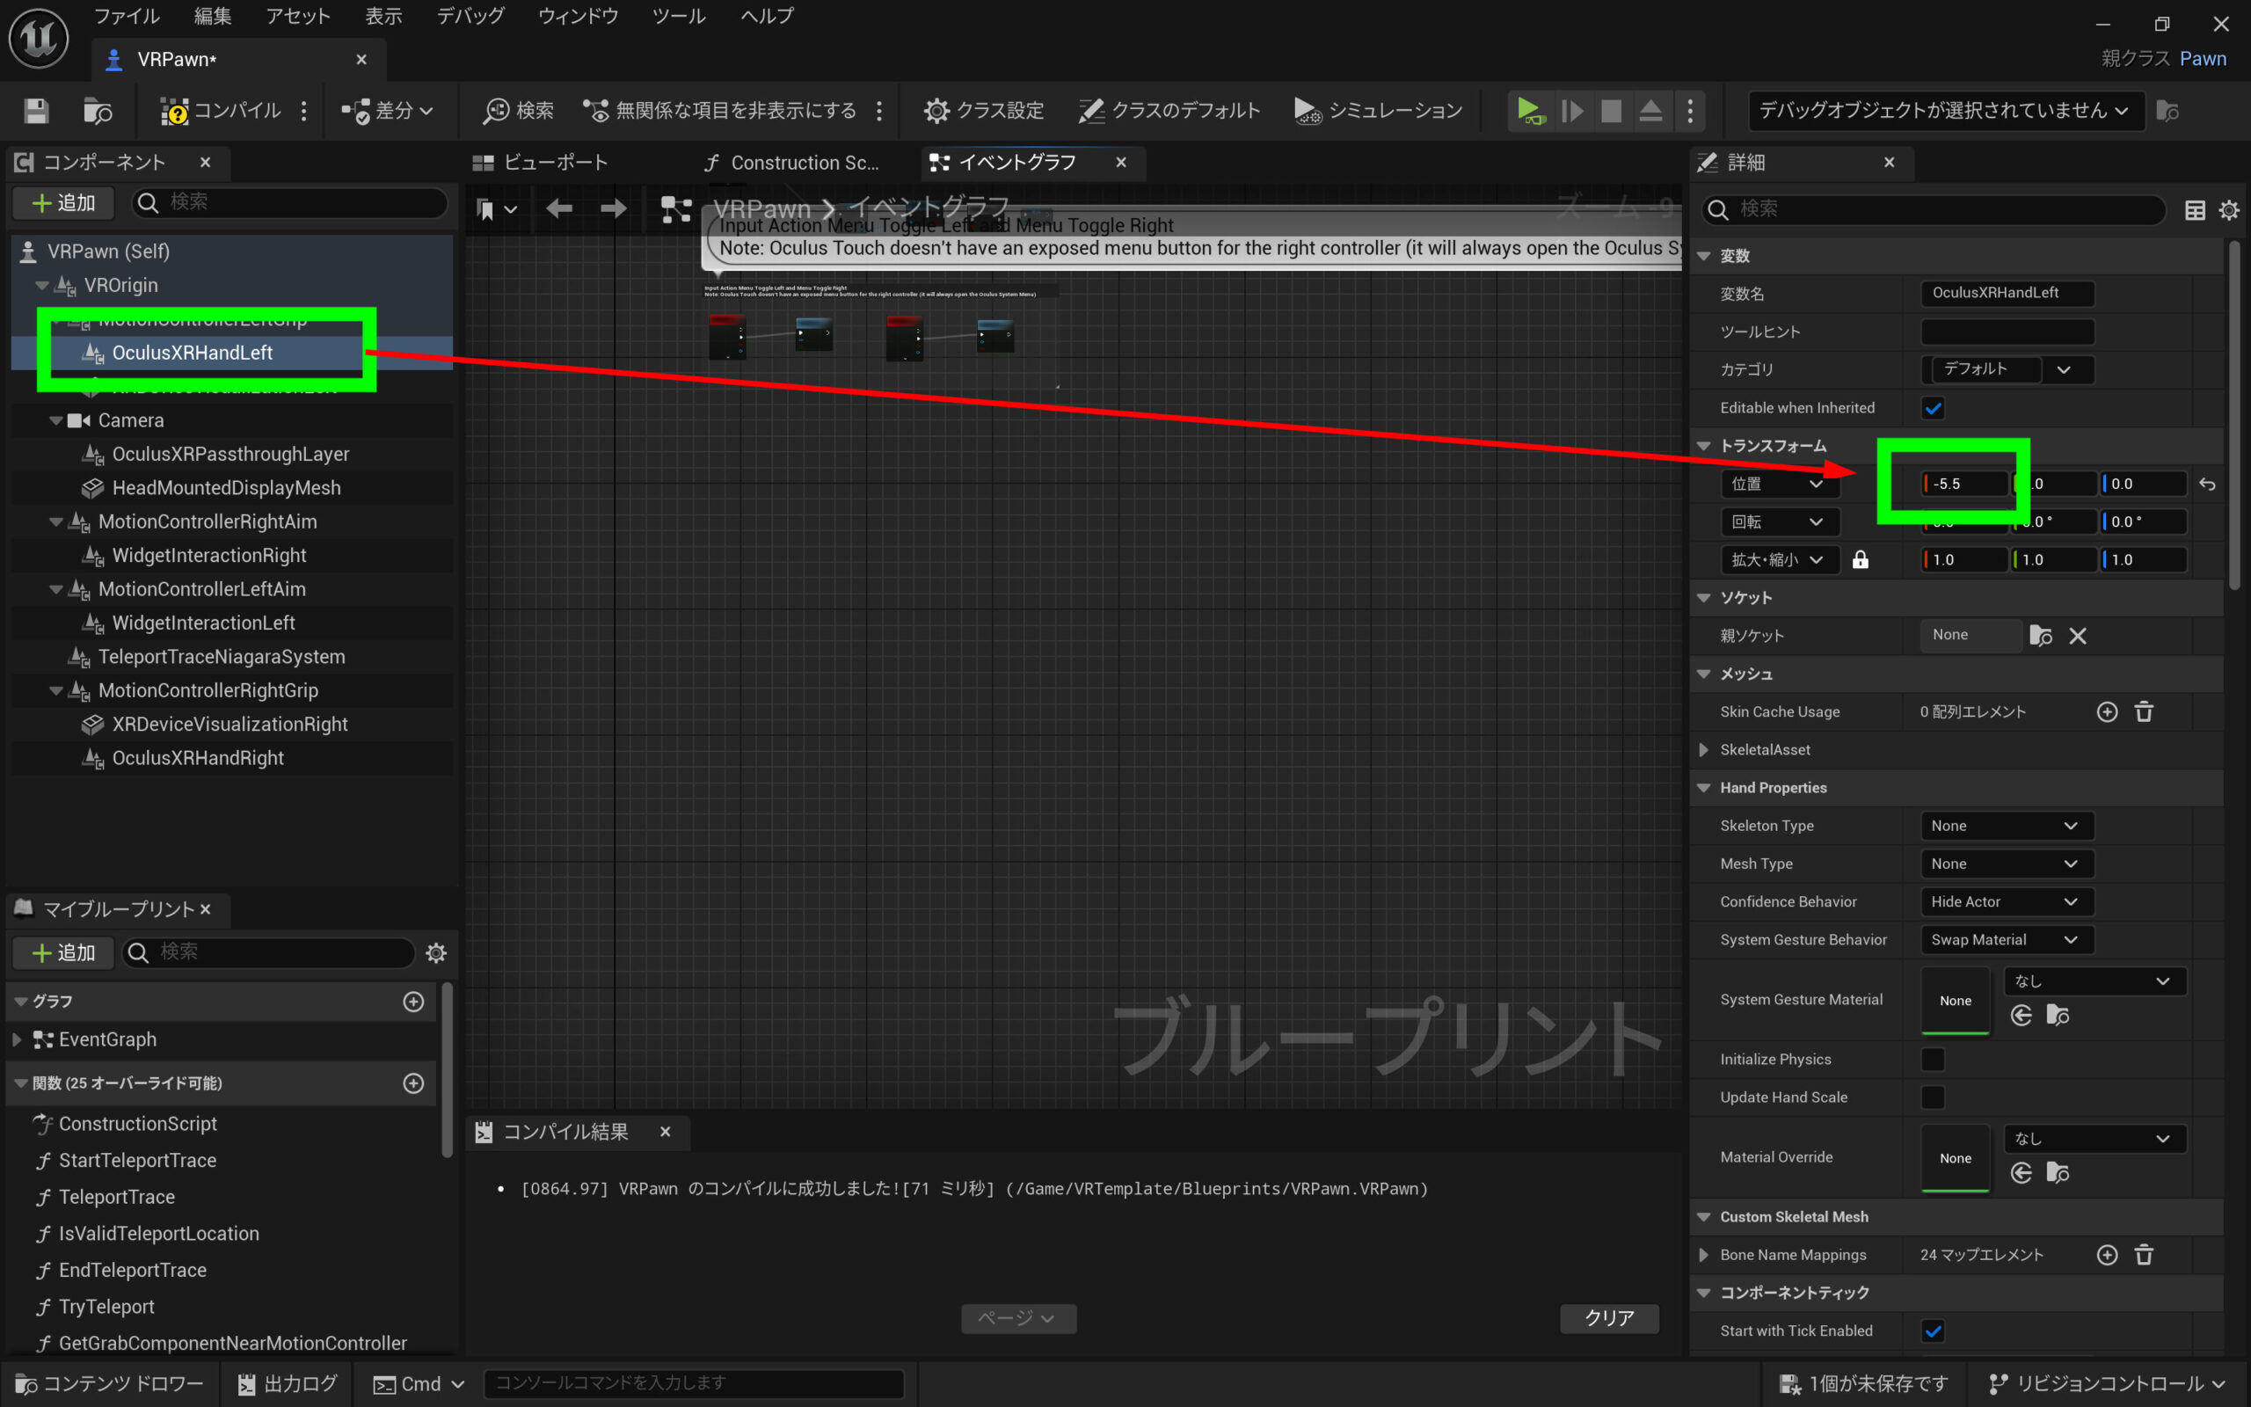Image resolution: width=2251 pixels, height=1407 pixels.
Task: Open the Details panel settings gear
Action: point(2229,210)
